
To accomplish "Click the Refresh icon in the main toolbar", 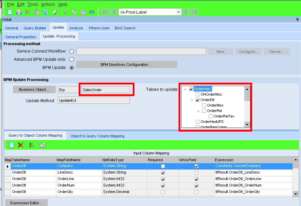I will [x=45, y=12].
